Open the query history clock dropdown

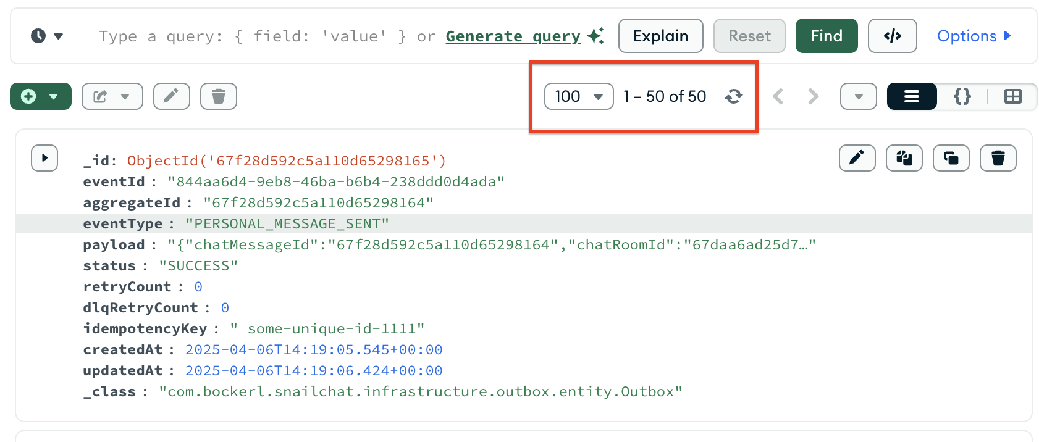(46, 36)
